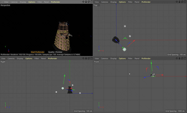Click Grid Spacing : 100 cm in Right viewport

[83, 111]
